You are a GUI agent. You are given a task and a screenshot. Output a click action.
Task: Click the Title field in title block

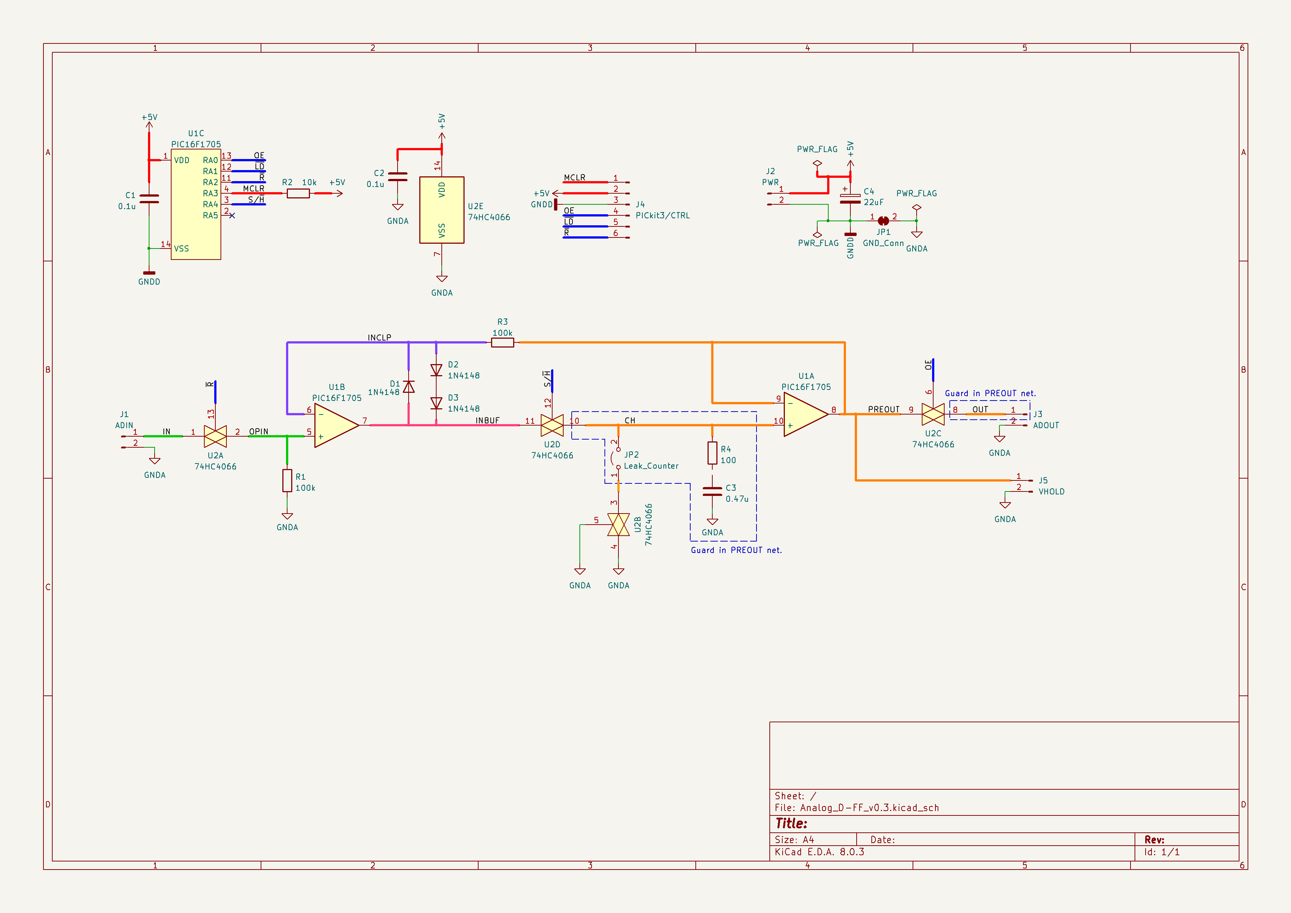coord(791,824)
